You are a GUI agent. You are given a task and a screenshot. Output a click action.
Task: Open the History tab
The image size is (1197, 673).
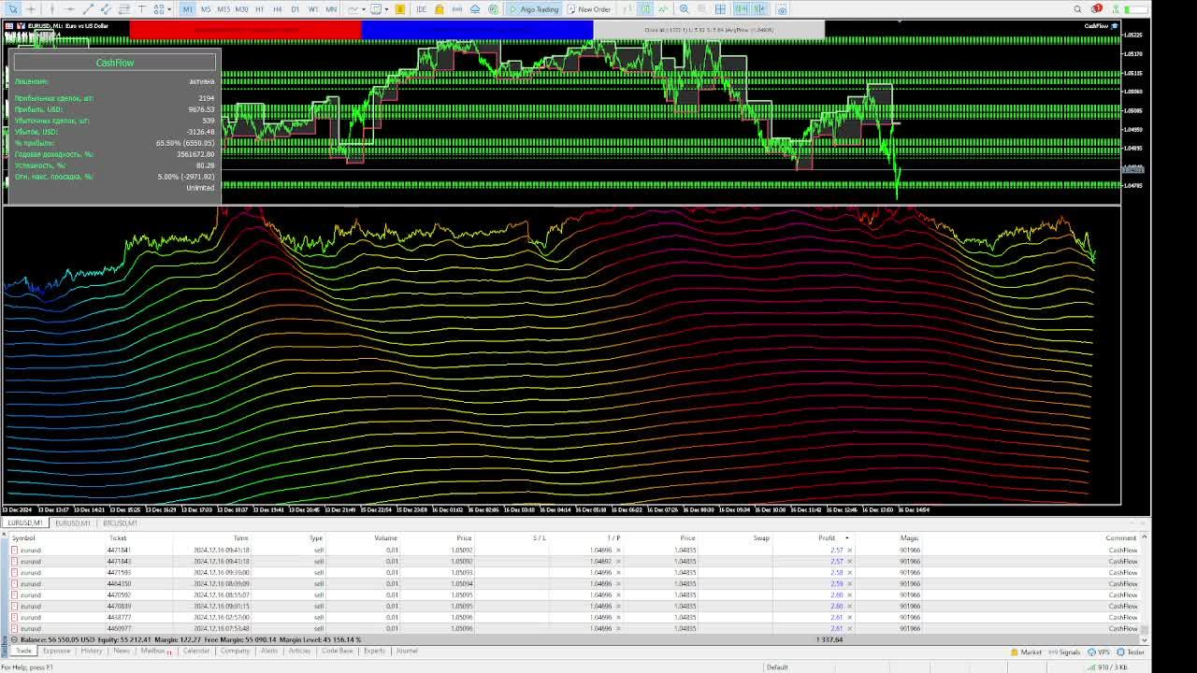point(92,651)
